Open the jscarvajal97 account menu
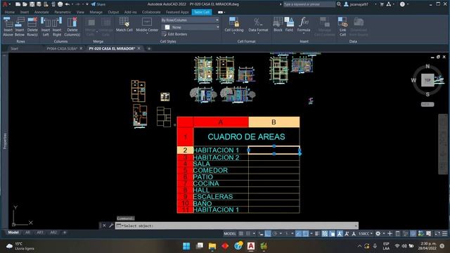 (x=359, y=4)
